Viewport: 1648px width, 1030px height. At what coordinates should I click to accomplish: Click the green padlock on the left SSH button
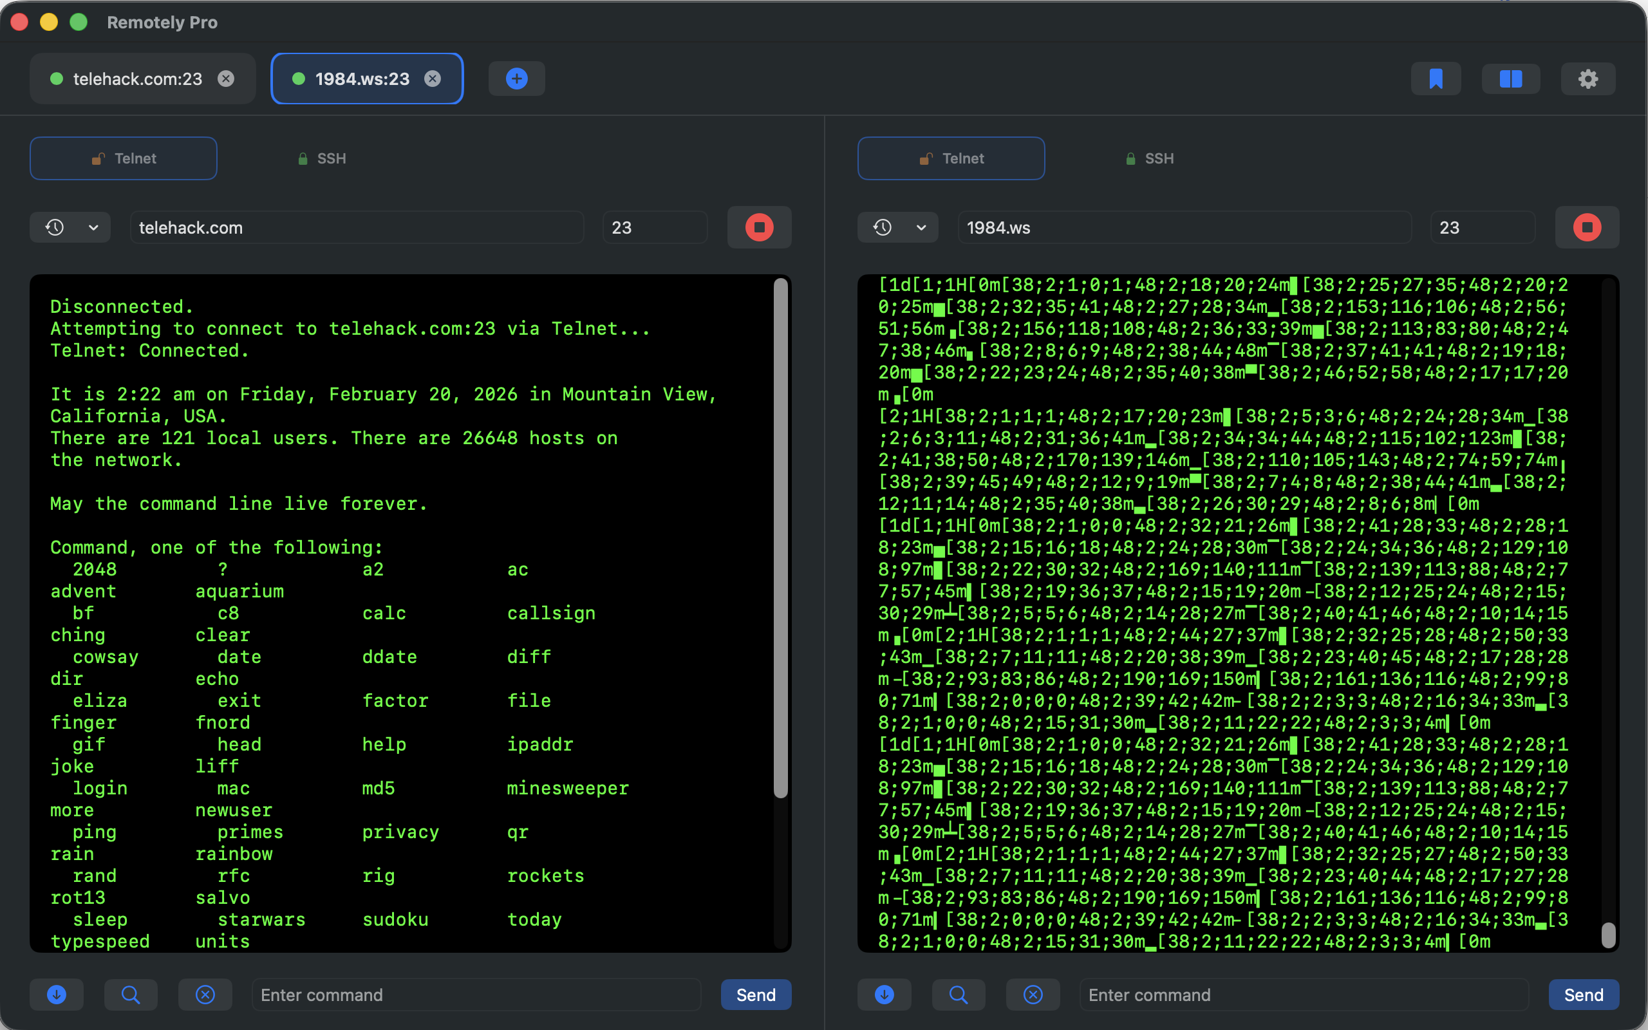pos(303,159)
